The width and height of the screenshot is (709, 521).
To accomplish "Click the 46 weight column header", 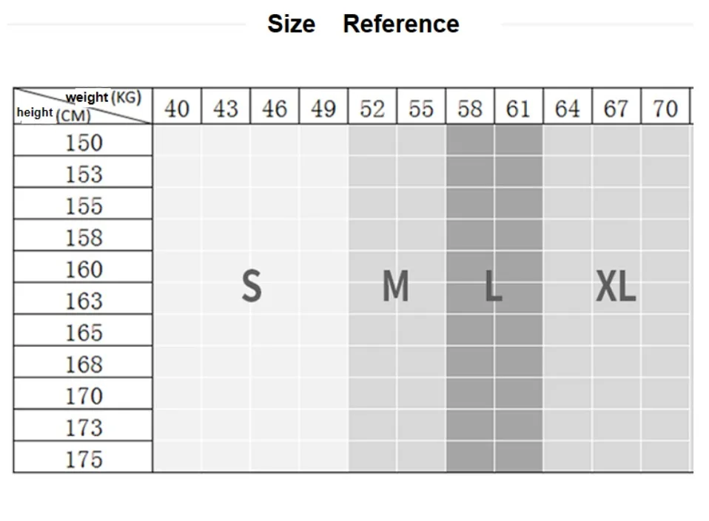I will 275,109.
